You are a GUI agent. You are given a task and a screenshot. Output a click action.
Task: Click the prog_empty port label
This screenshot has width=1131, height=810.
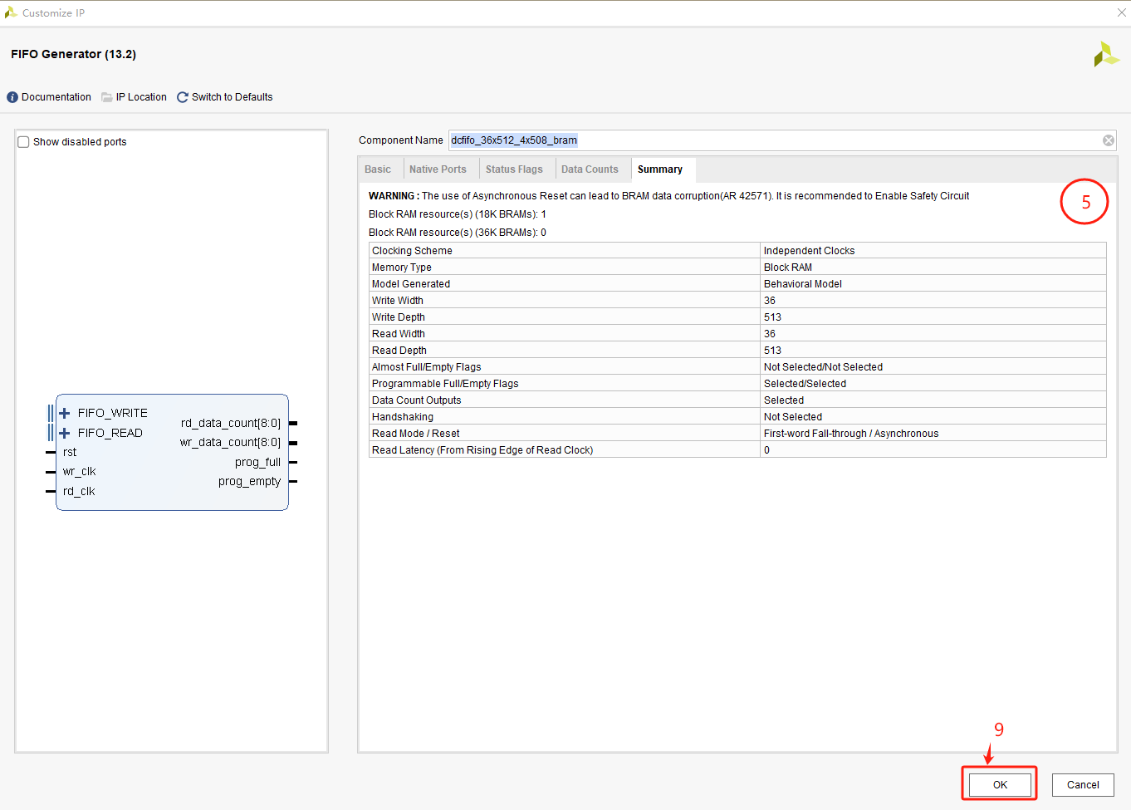point(250,481)
